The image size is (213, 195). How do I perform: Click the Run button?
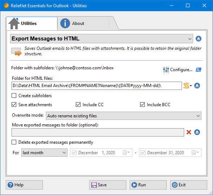(148, 185)
